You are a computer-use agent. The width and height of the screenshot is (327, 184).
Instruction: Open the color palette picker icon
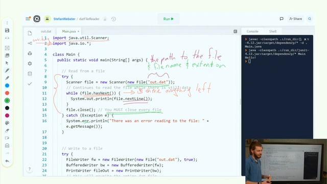[7, 123]
